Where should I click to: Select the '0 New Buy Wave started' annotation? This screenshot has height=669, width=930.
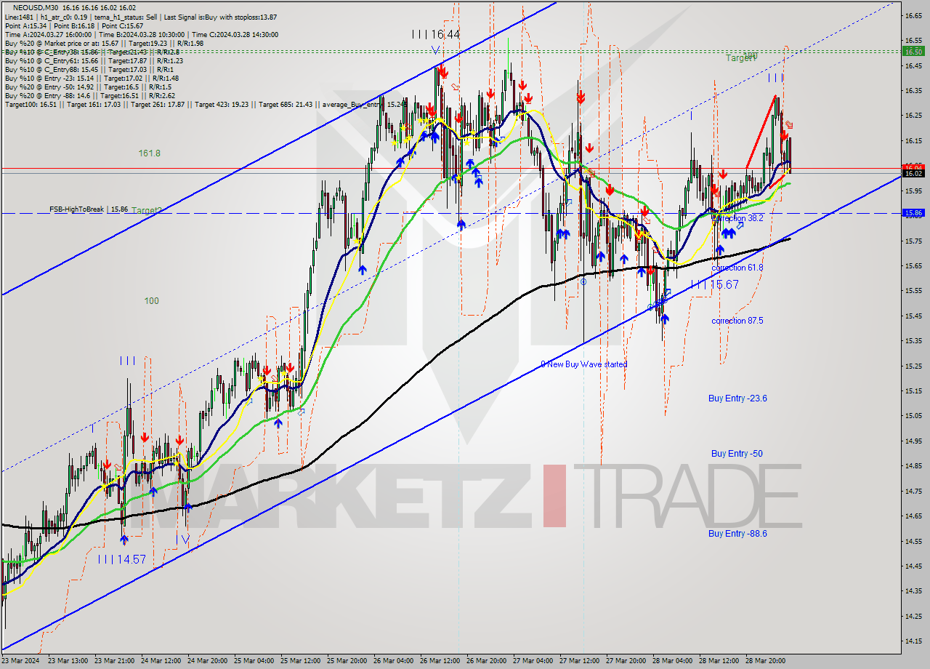click(x=583, y=364)
